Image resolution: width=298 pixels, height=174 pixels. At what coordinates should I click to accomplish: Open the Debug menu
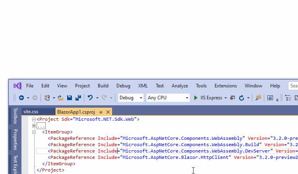click(x=123, y=86)
